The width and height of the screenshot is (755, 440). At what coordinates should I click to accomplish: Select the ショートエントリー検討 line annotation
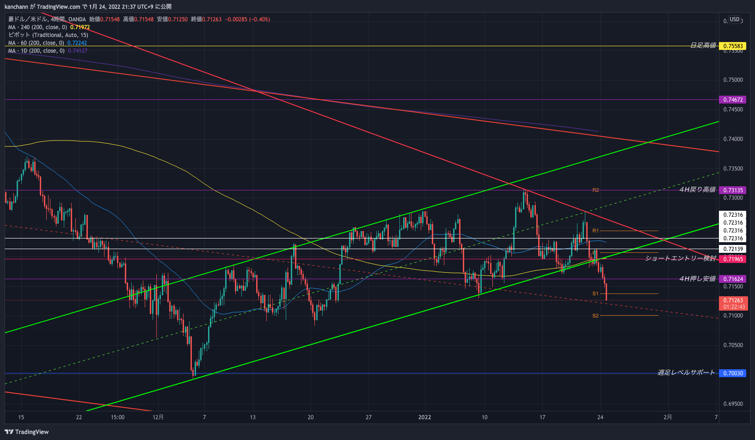point(681,258)
